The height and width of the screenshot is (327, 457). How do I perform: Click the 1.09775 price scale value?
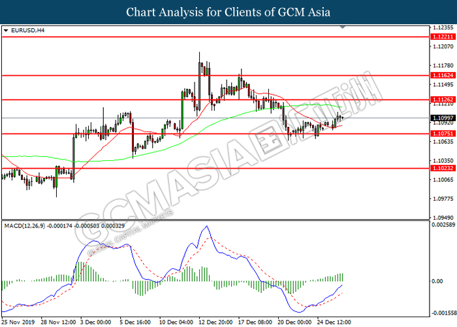click(x=443, y=199)
